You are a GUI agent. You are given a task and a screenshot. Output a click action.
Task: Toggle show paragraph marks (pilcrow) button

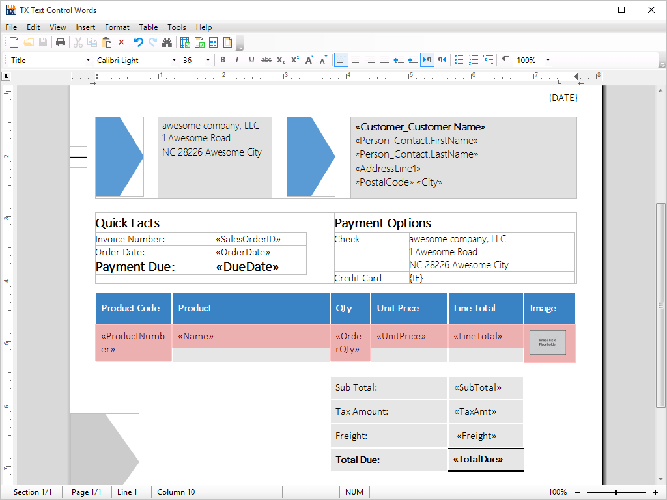pos(505,60)
